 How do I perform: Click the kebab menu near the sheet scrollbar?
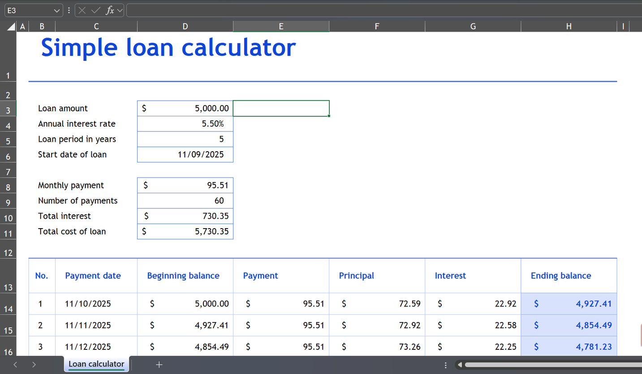coord(445,365)
